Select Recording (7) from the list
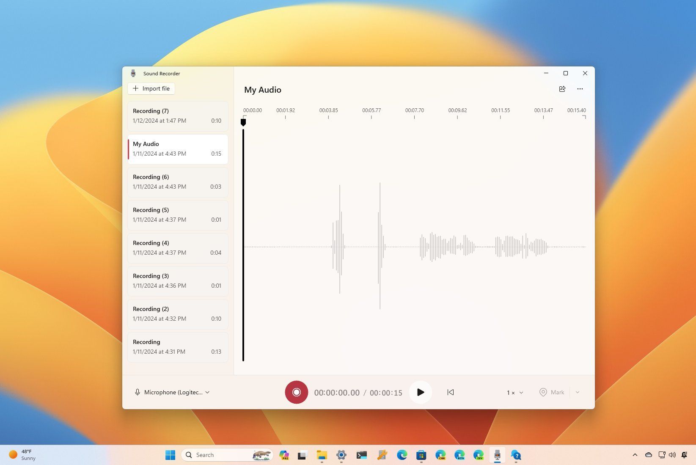The height and width of the screenshot is (465, 696). (177, 116)
